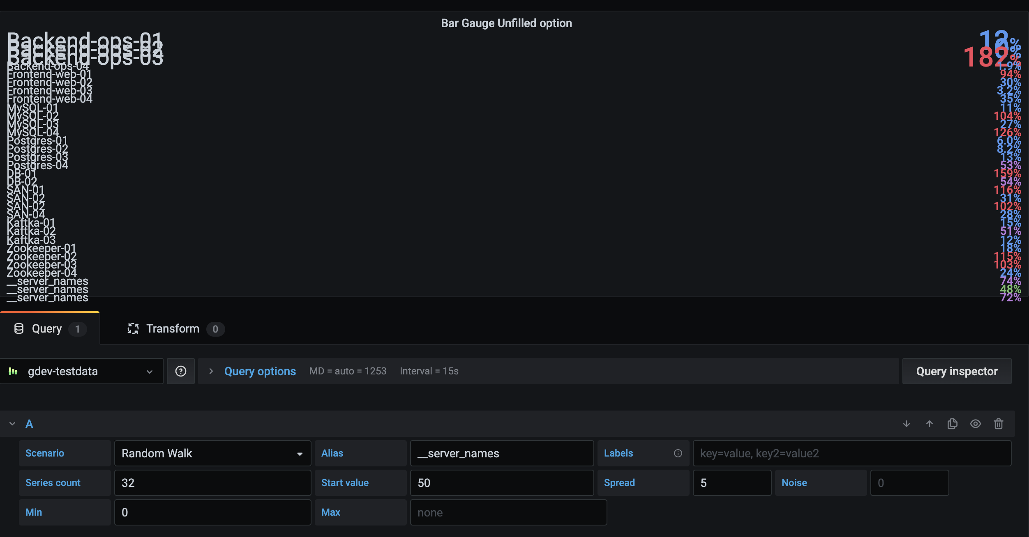Click the Transform tab's transform icon
The height and width of the screenshot is (537, 1029).
133,328
